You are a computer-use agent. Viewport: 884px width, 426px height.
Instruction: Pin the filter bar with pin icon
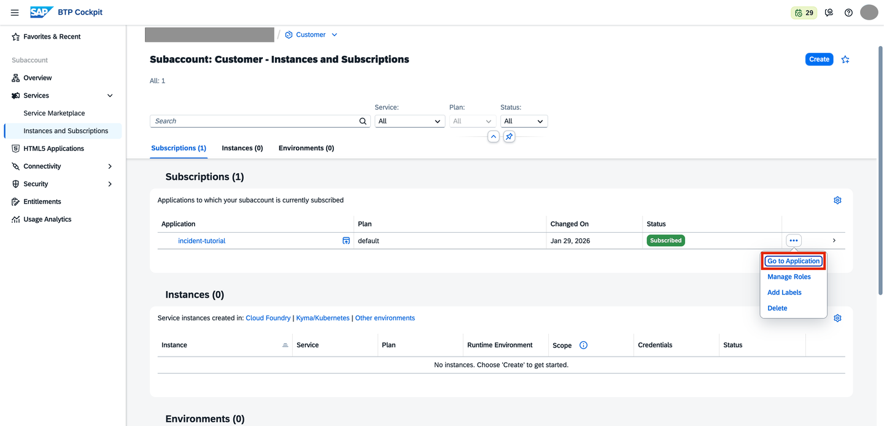509,137
